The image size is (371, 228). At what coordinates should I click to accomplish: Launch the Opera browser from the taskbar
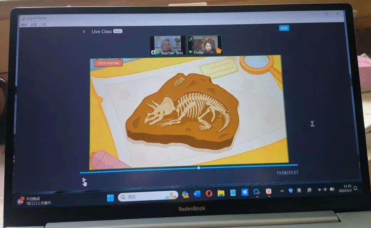209,193
